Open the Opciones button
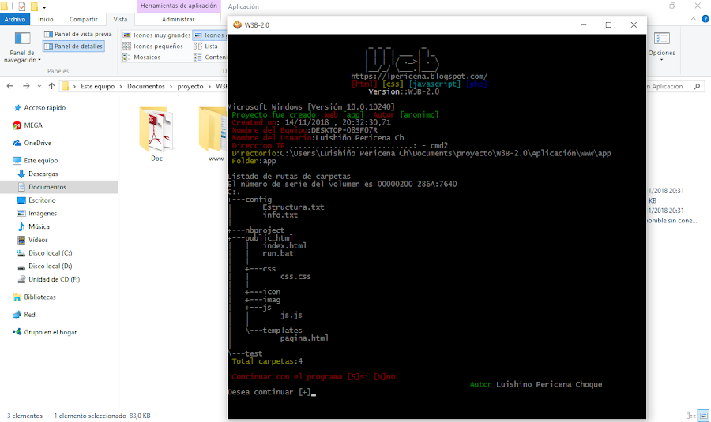 661,47
